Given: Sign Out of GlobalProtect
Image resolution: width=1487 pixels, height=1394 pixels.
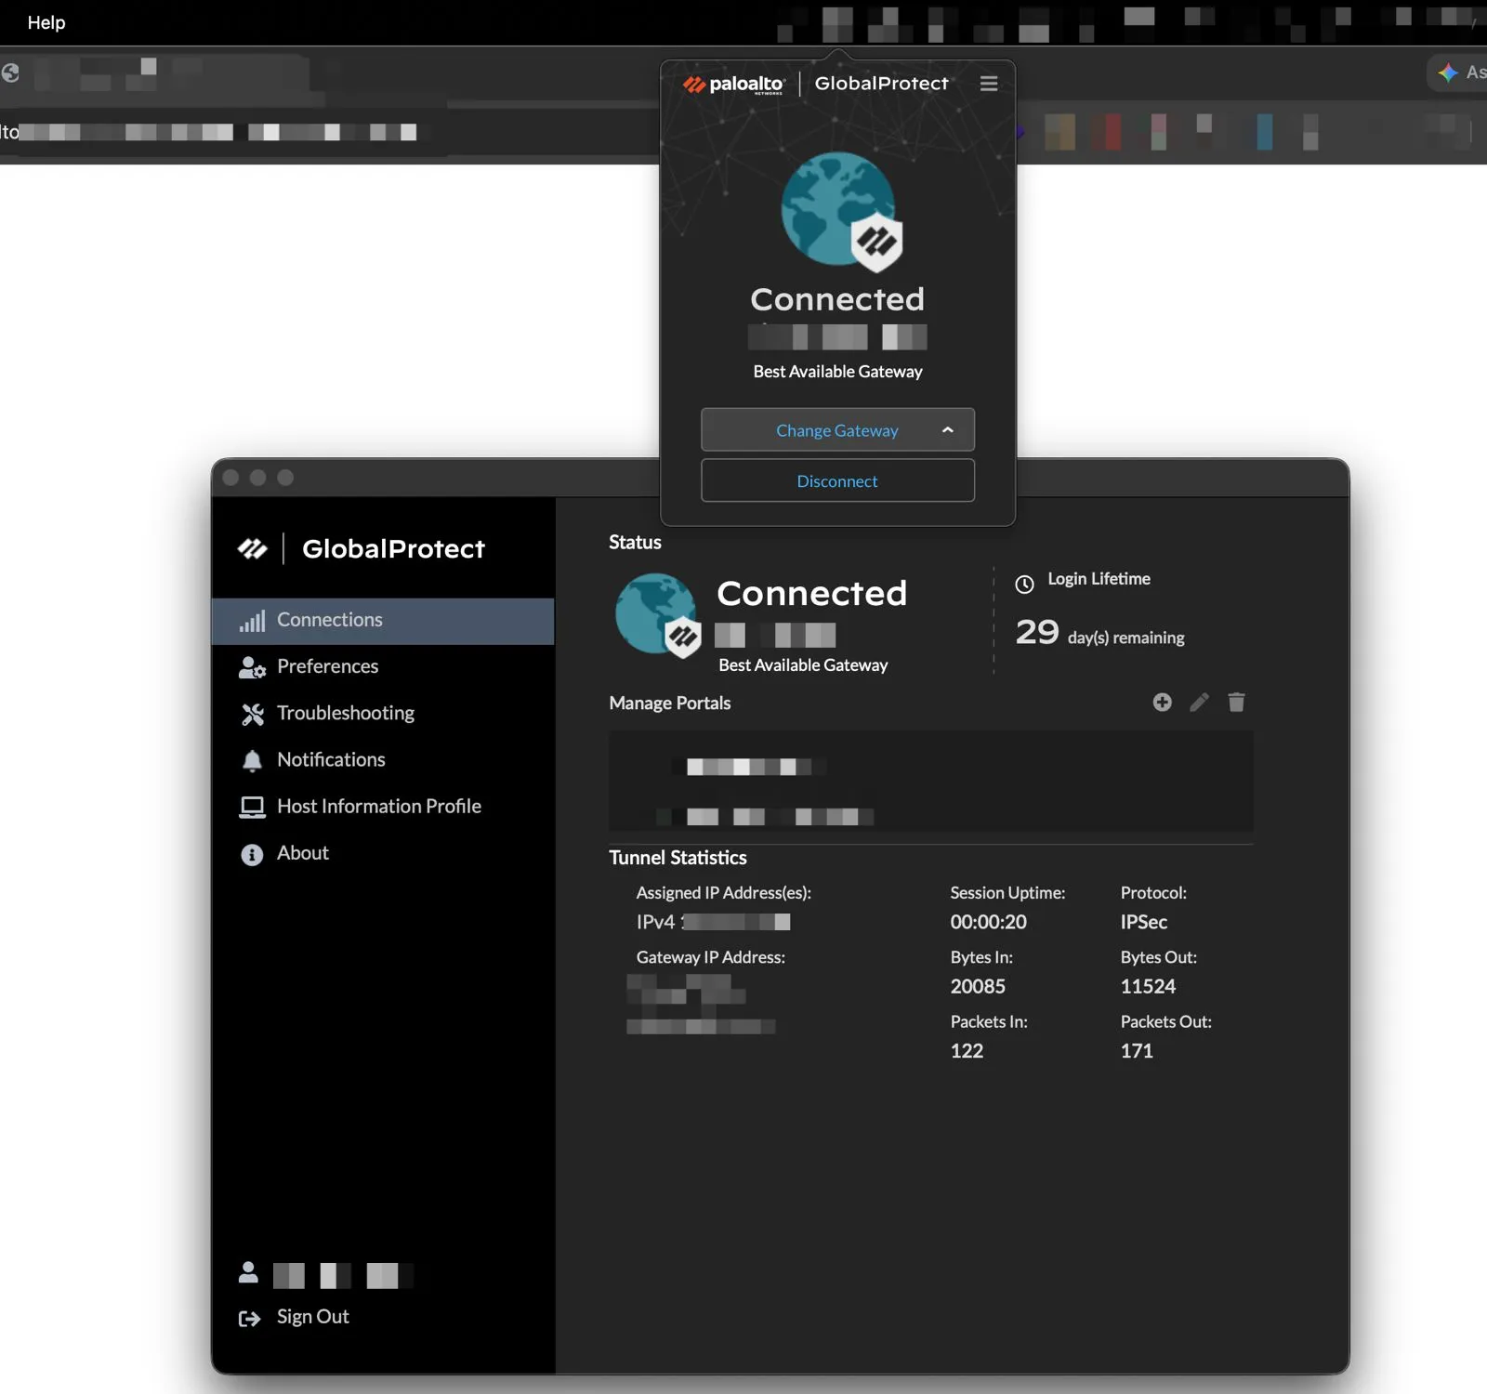Looking at the screenshot, I should [294, 1317].
